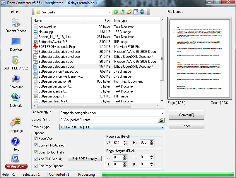
Task: Select Softpedia Read Me.txt file
Action: 96,101
